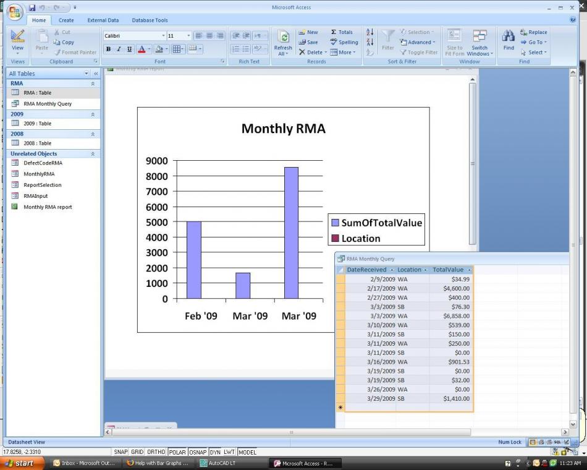Open the font size dropdown

pos(188,36)
